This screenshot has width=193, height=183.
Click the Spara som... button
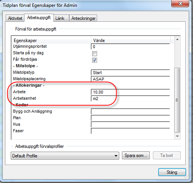136,155
